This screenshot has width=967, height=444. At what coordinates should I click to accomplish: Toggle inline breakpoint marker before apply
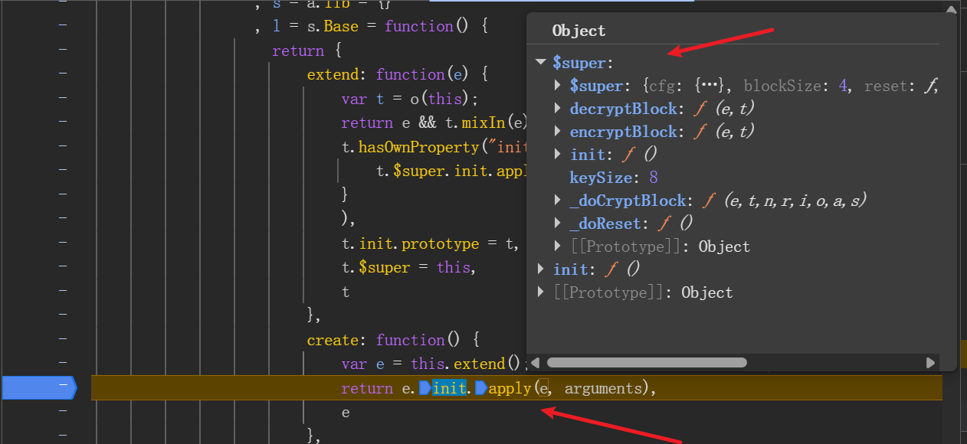point(481,388)
